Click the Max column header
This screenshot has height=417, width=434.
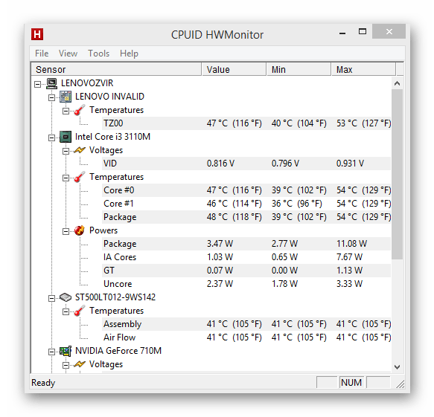[x=363, y=69]
